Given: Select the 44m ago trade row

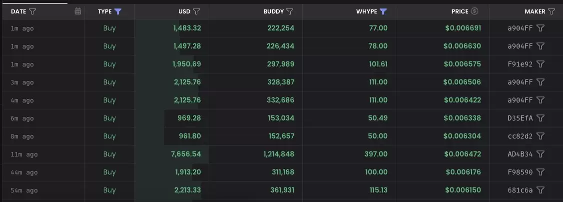Looking at the screenshot, I should point(282,172).
